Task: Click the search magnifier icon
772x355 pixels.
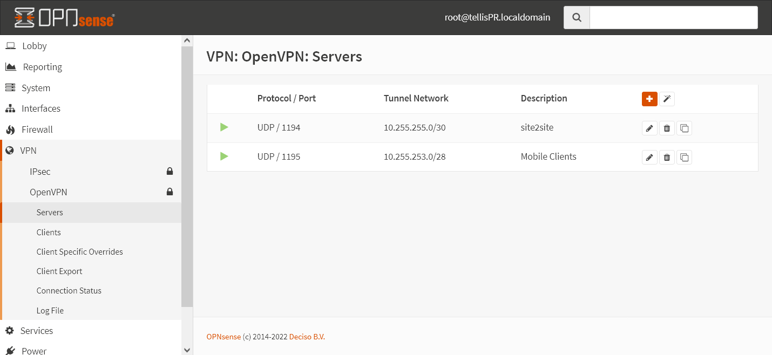Action: [576, 17]
